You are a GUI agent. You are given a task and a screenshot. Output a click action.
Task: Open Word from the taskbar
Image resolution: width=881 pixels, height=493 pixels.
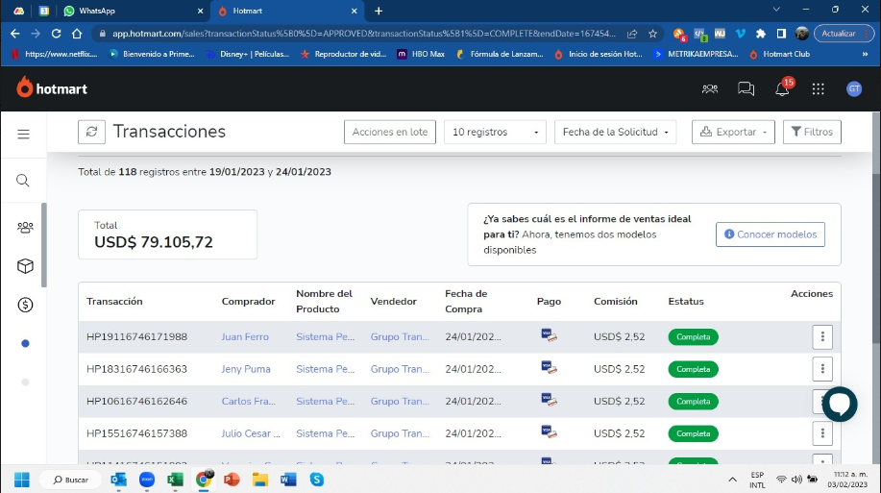tap(288, 480)
